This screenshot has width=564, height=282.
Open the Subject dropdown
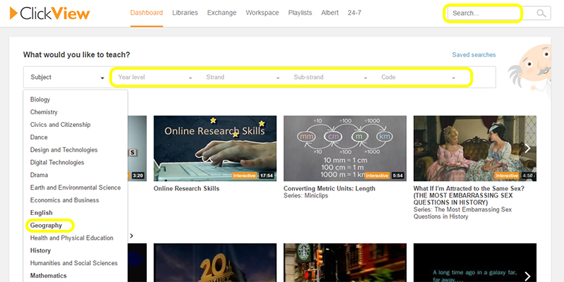pyautogui.click(x=67, y=78)
